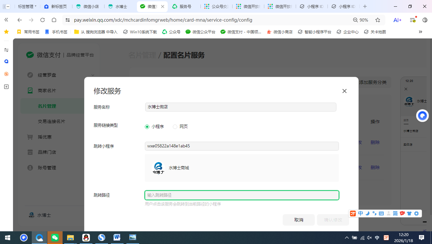This screenshot has width=432, height=244.
Task: Open the Windows Start menu
Action: point(8,238)
